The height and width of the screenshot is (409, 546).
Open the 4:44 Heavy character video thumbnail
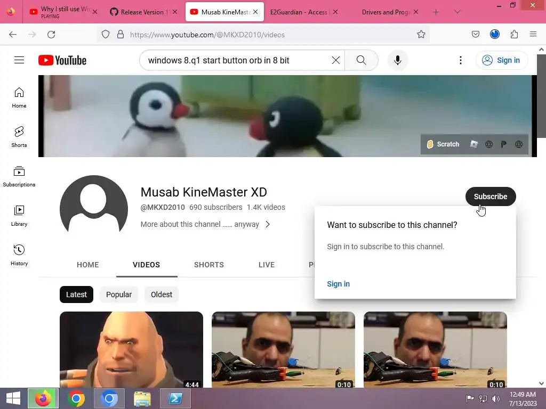(x=131, y=349)
